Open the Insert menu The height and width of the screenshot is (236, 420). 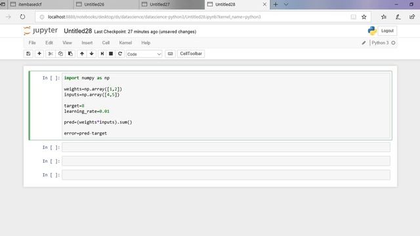pos(87,43)
